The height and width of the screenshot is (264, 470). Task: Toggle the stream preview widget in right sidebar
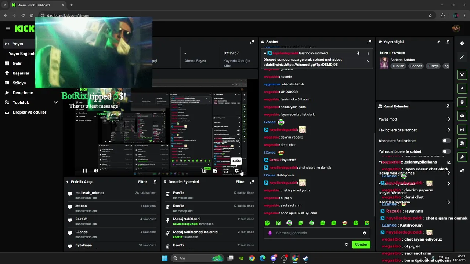[x=462, y=75]
